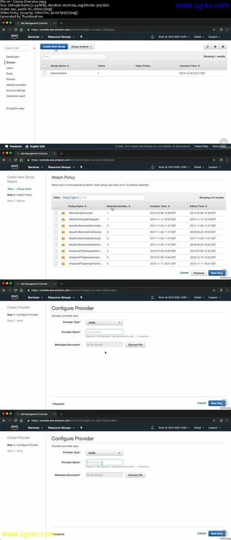The height and width of the screenshot is (540, 231).
Task: Expand Resource Groups in the Groups page frame
Action: click(61, 37)
